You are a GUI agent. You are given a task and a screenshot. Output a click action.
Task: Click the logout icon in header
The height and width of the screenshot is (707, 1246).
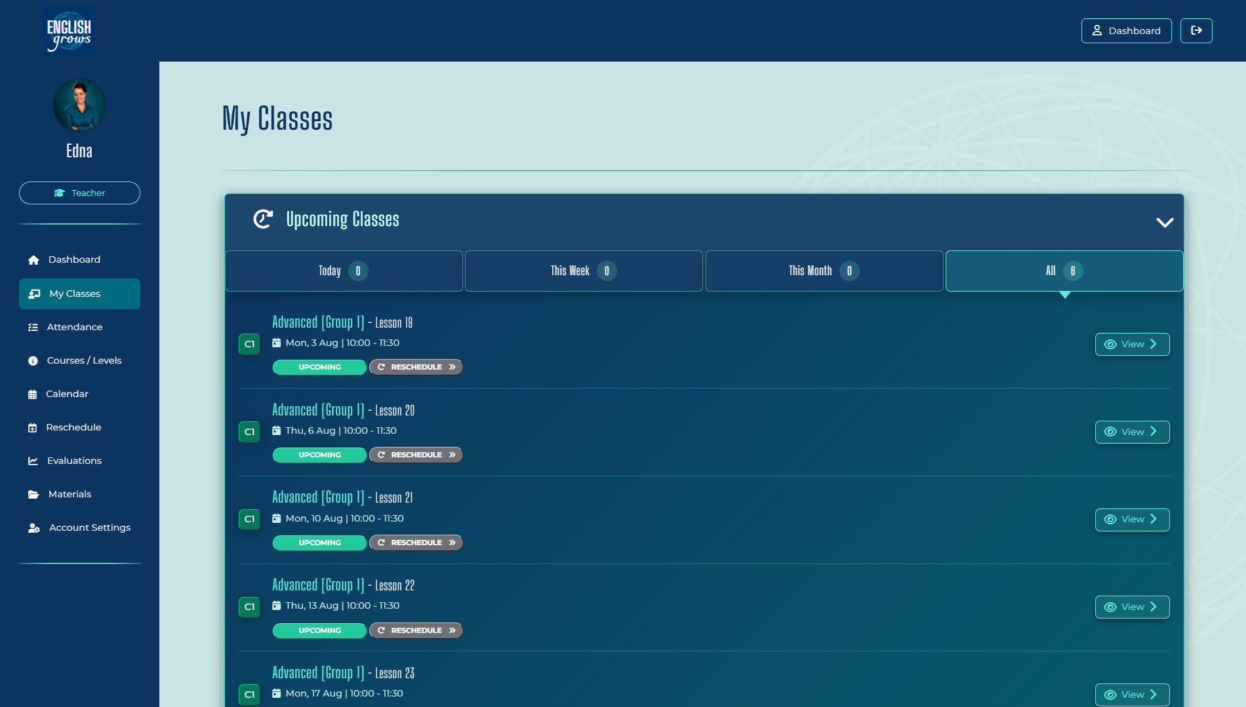pyautogui.click(x=1196, y=31)
